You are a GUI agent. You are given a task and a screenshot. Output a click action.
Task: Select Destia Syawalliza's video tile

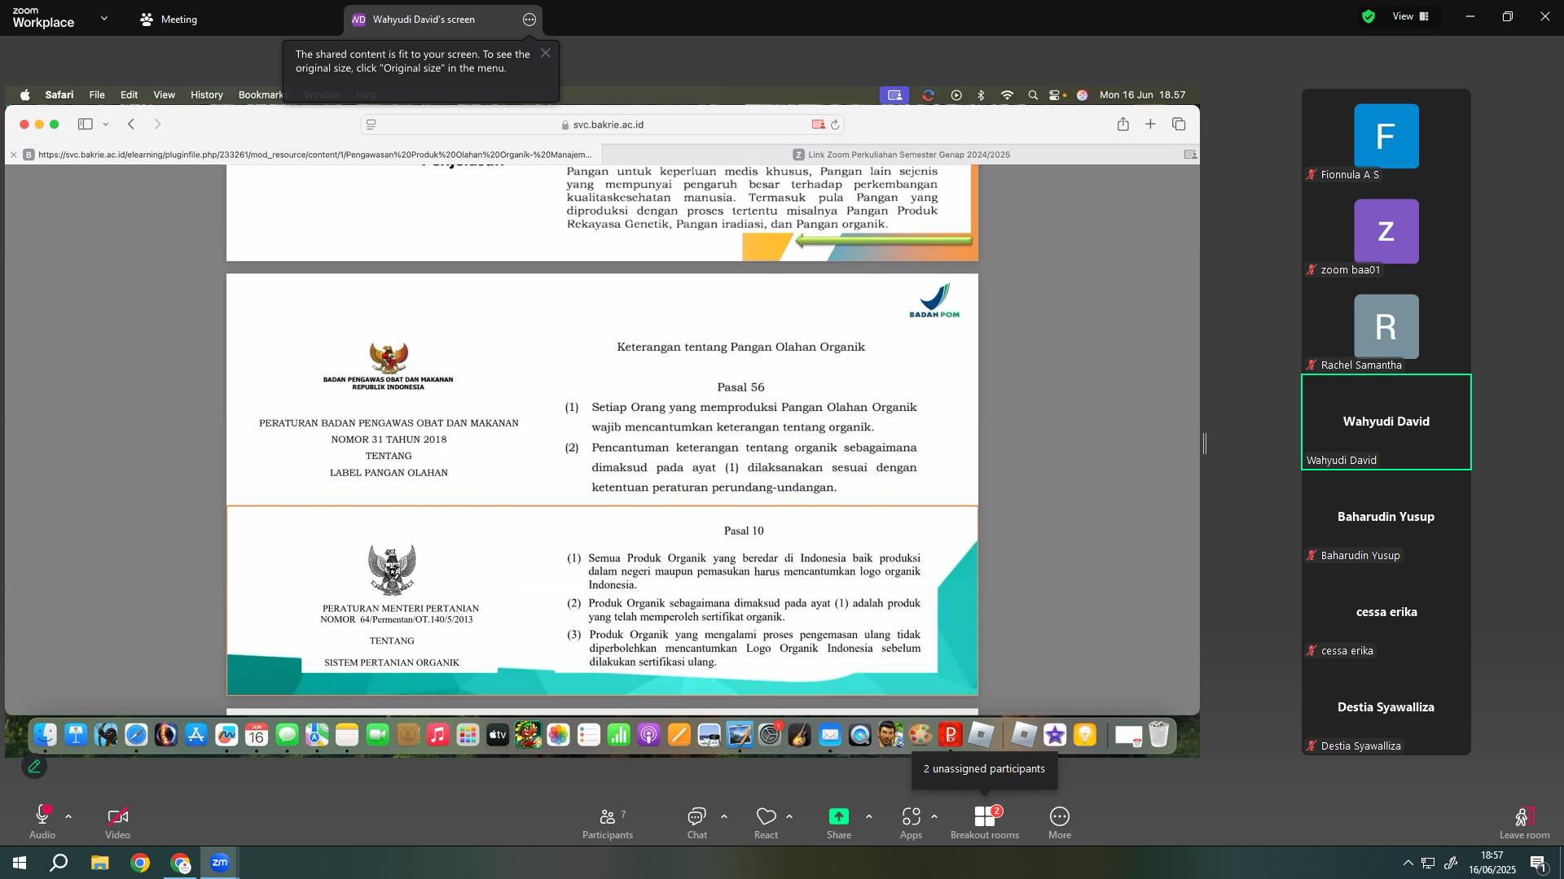(x=1386, y=708)
